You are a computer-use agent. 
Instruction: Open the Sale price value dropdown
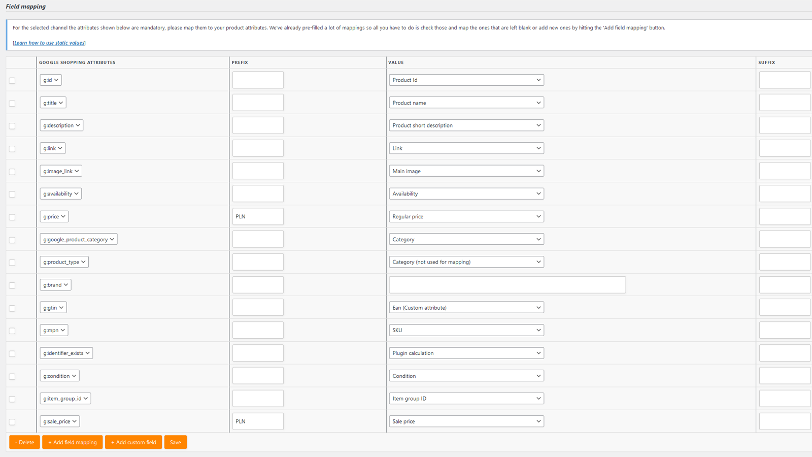point(466,421)
